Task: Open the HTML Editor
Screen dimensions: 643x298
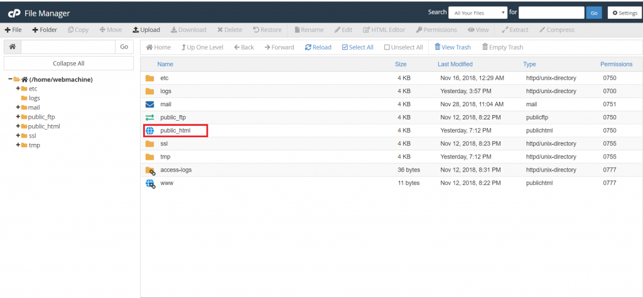Action: pos(384,30)
